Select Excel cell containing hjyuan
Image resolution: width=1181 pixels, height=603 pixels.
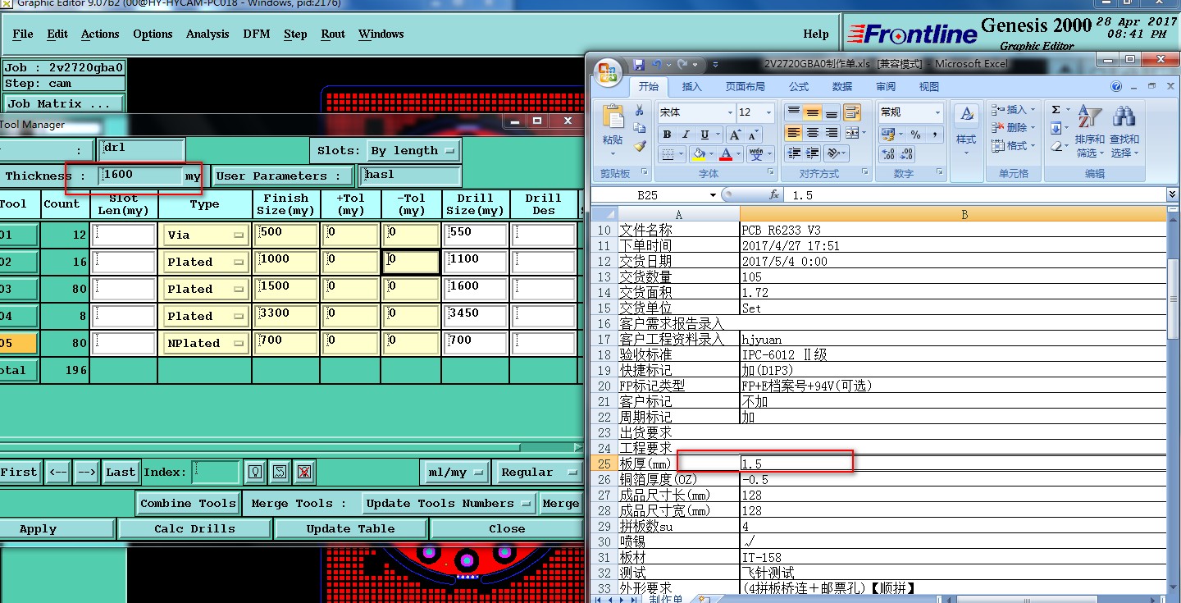click(x=953, y=340)
